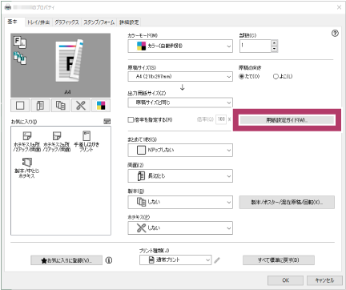Select 手差しはがきプリント favorite preset
The image size is (346, 290).
[86, 141]
